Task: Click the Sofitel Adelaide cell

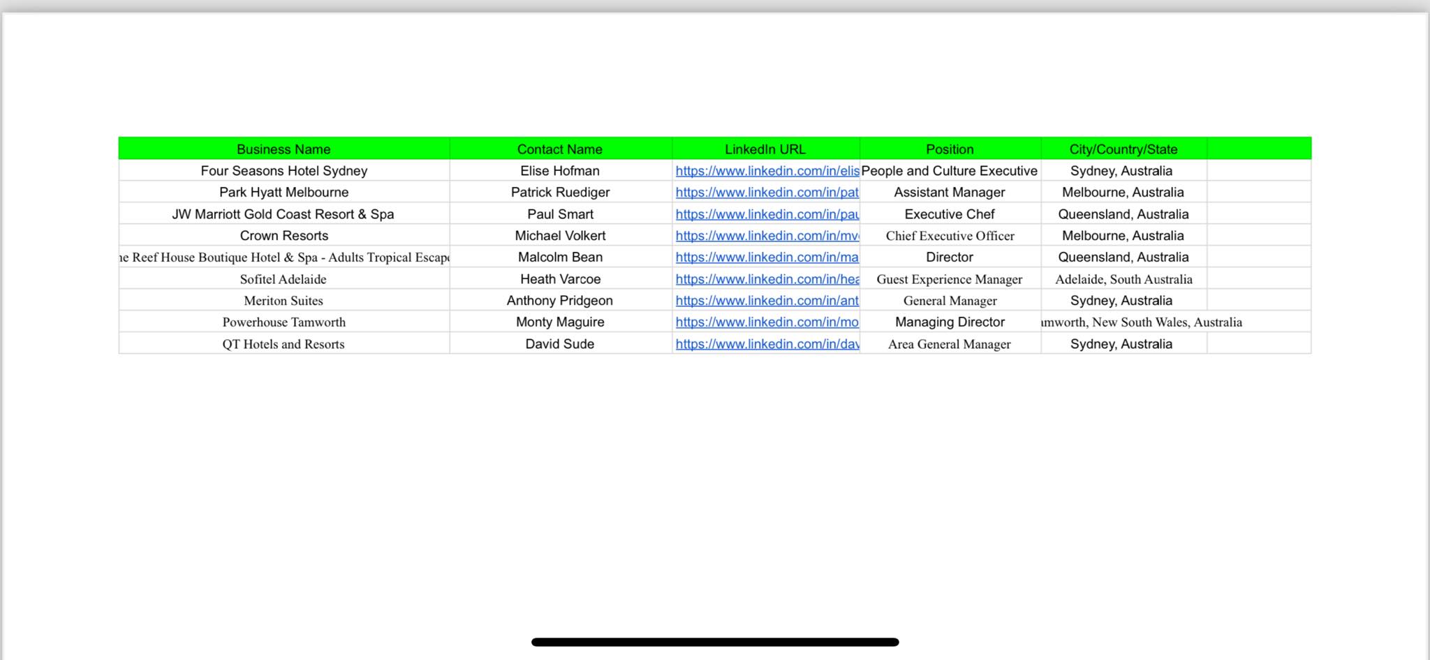Action: (x=284, y=279)
